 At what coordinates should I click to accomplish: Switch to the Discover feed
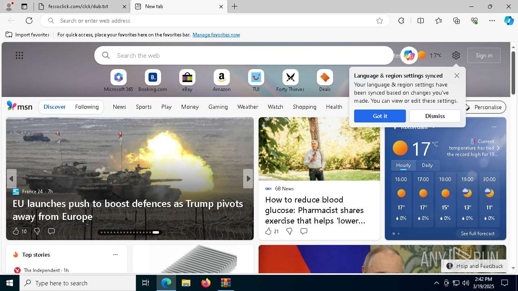click(x=55, y=107)
